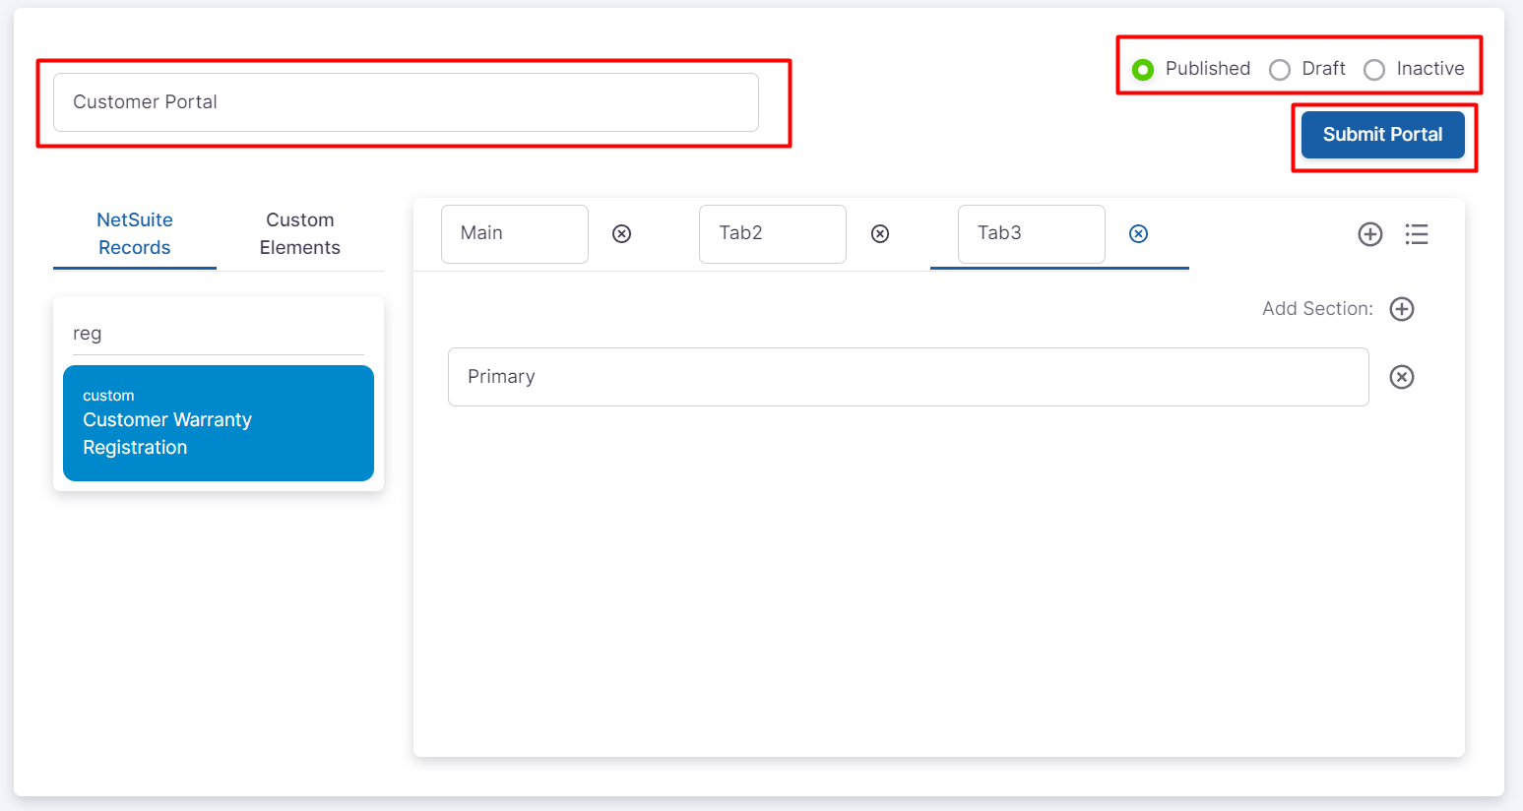Click the Submit Portal button

click(1382, 135)
